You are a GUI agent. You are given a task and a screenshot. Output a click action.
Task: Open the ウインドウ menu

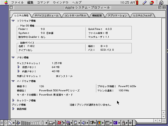coord(61,2)
